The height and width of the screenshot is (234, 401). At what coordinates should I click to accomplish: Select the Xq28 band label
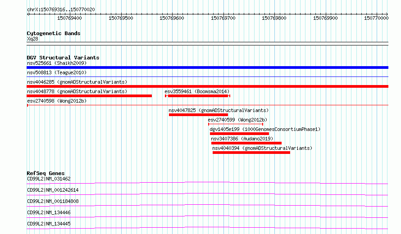pos(32,39)
